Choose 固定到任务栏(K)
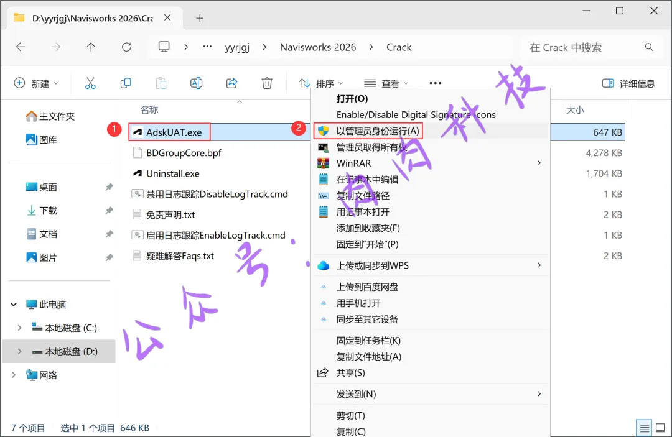 click(431, 340)
